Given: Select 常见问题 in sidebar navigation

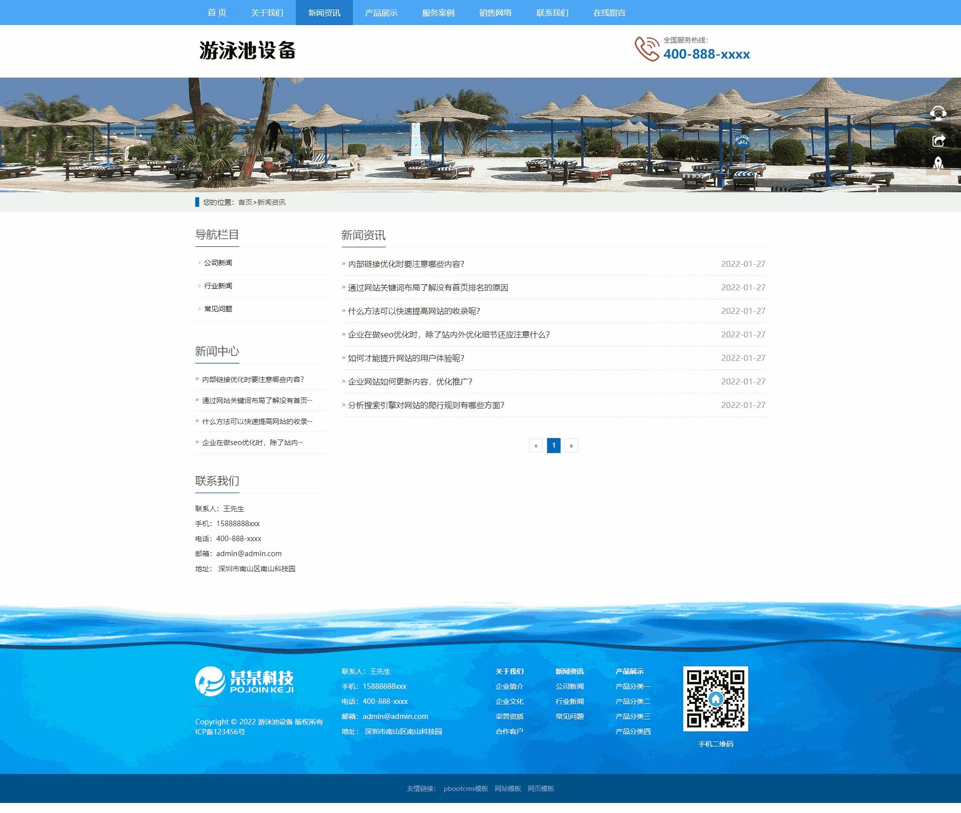Looking at the screenshot, I should click(x=218, y=309).
